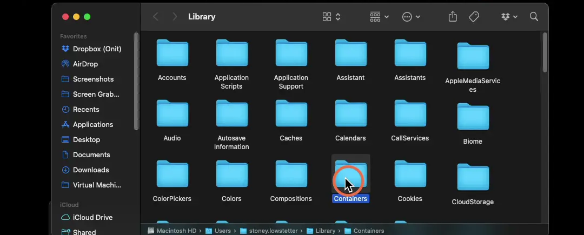This screenshot has height=235, width=584.
Task: Click stoney.lowstetter in the path bar
Action: [x=269, y=231]
